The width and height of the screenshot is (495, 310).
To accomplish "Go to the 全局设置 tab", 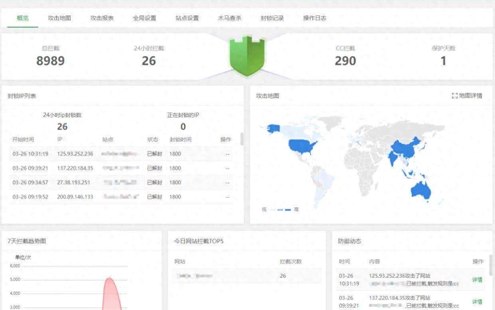I will 145,18.
